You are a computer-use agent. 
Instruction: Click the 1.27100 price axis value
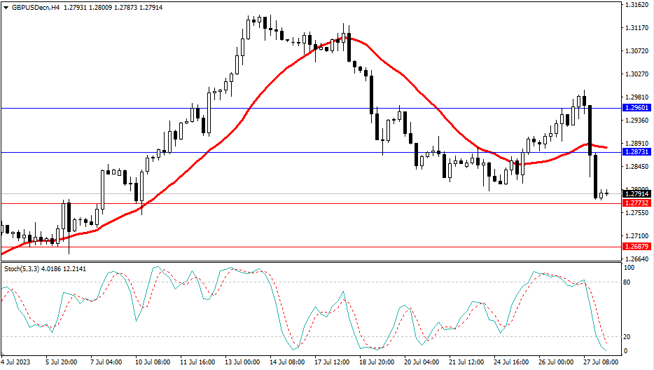636,236
